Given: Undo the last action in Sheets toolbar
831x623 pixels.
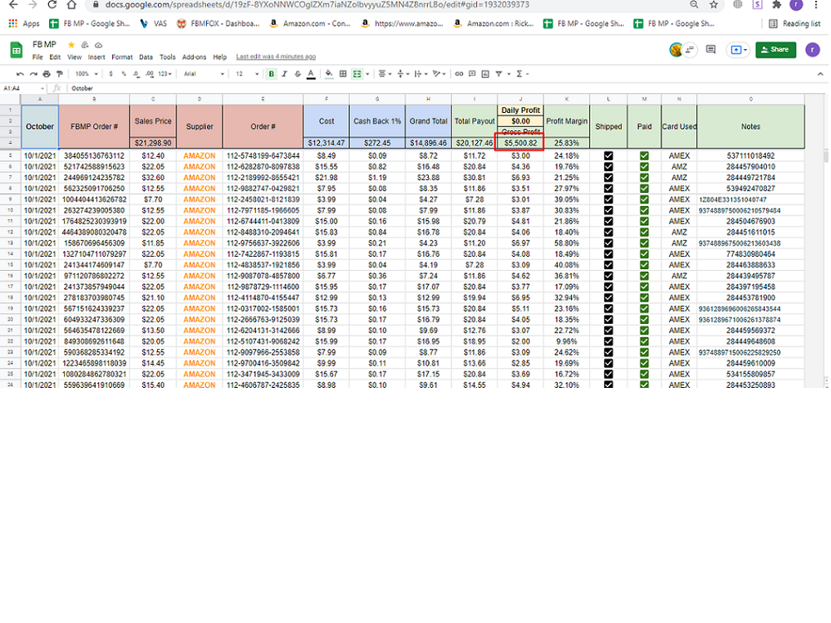Looking at the screenshot, I should pos(20,74).
